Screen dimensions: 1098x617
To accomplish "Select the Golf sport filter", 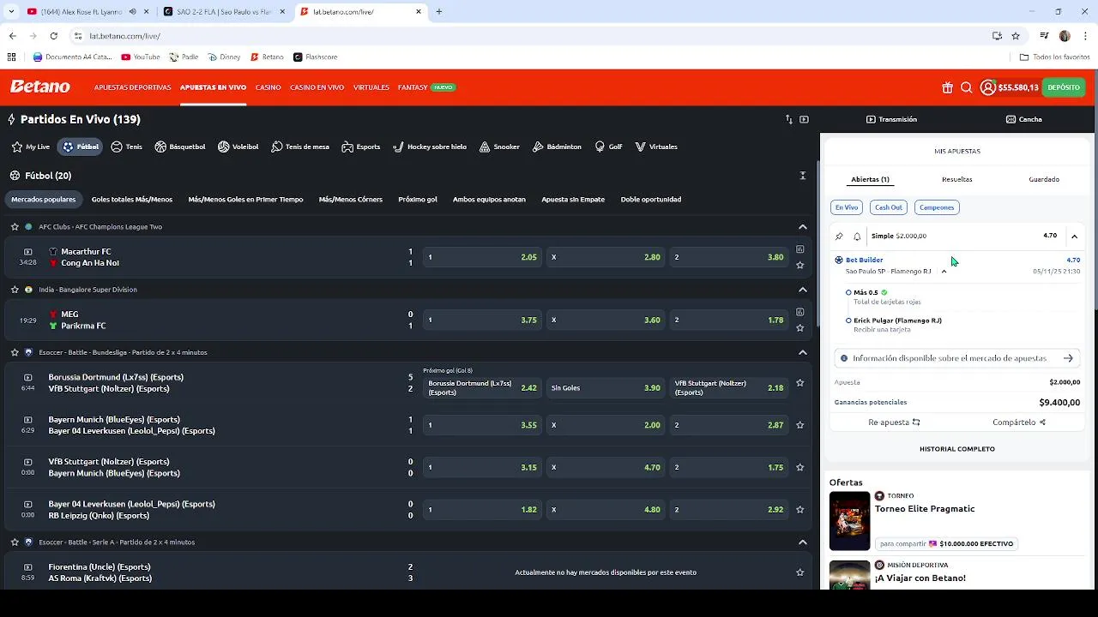I will 608,147.
